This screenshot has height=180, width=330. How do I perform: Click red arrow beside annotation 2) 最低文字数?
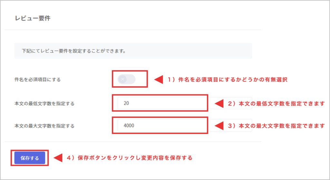coord(219,103)
